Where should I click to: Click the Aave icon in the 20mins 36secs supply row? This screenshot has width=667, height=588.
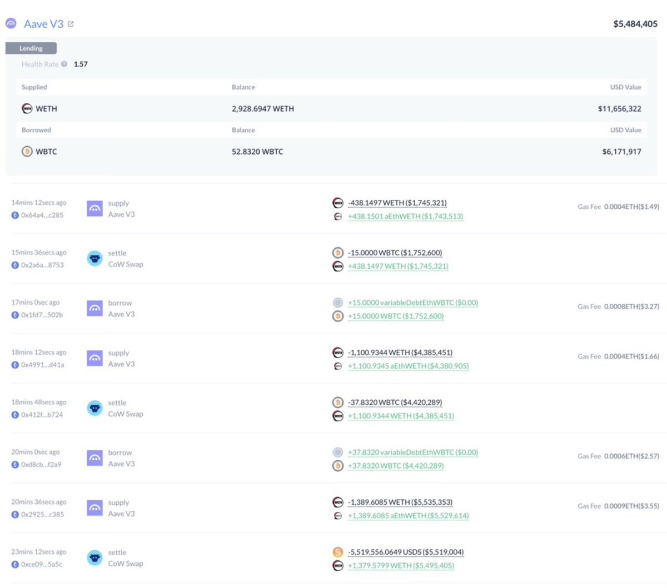point(95,508)
